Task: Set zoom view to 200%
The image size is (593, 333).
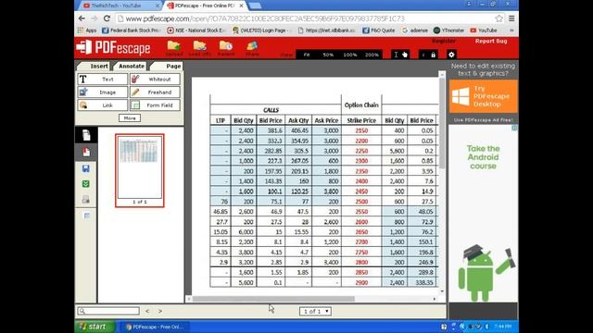Action: pos(372,55)
